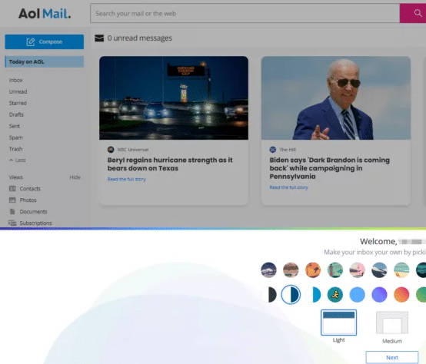426x364 pixels.
Task: Open the Spam folder
Action: 15,137
